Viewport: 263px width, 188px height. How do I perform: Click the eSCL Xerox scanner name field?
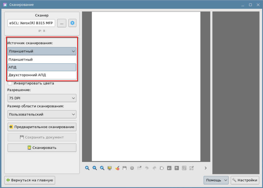[x=31, y=23]
